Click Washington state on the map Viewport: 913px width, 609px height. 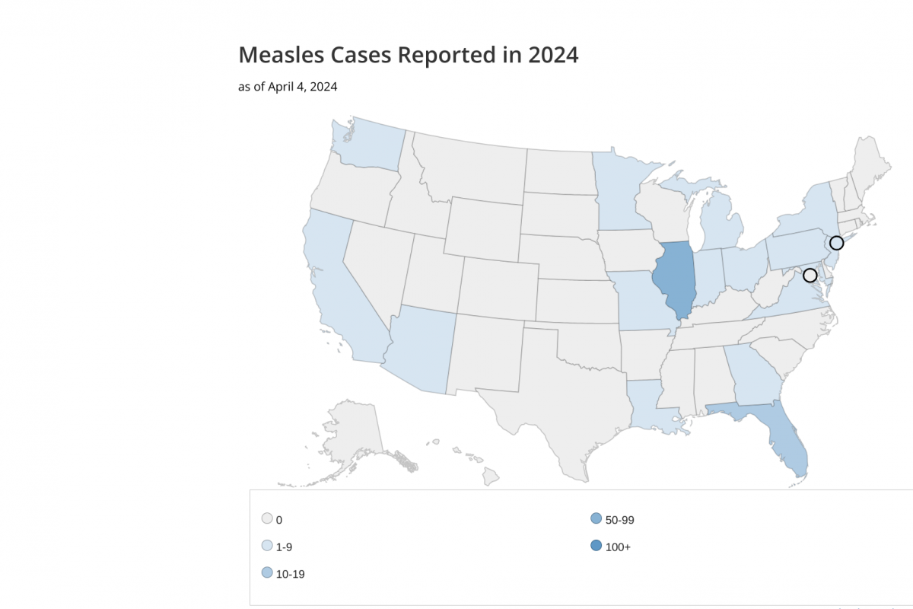click(369, 145)
